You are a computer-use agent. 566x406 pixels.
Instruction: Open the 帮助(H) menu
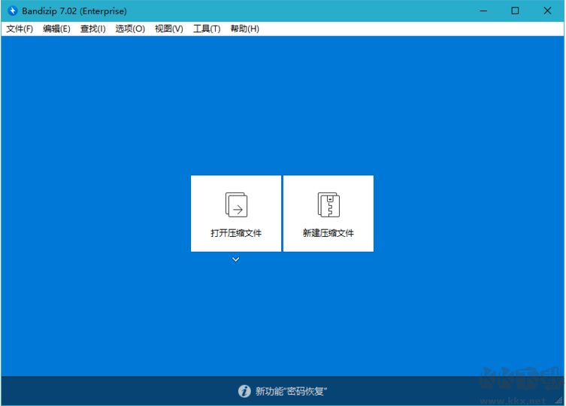pyautogui.click(x=244, y=29)
